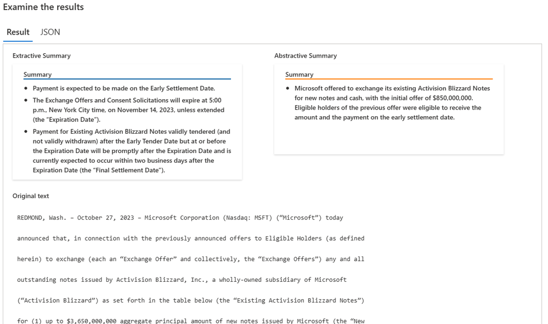The width and height of the screenshot is (548, 324).
Task: Open the JSON tab
Action: pyautogui.click(x=50, y=32)
